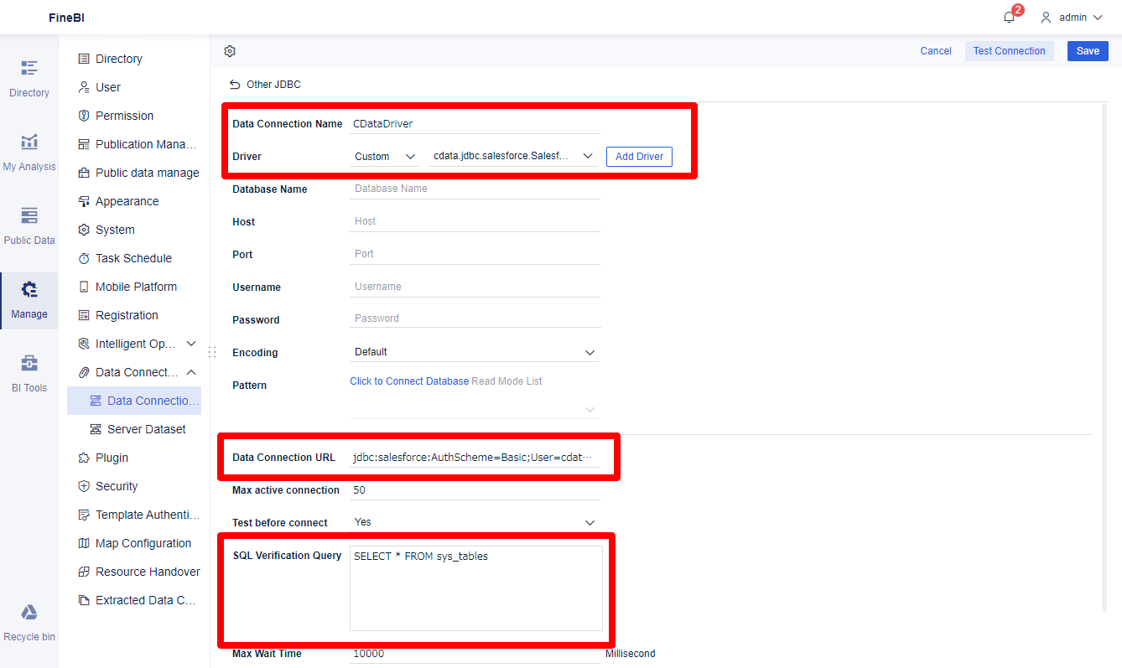This screenshot has height=668, width=1122.
Task: Click the Data Connection URL field
Action: point(475,458)
